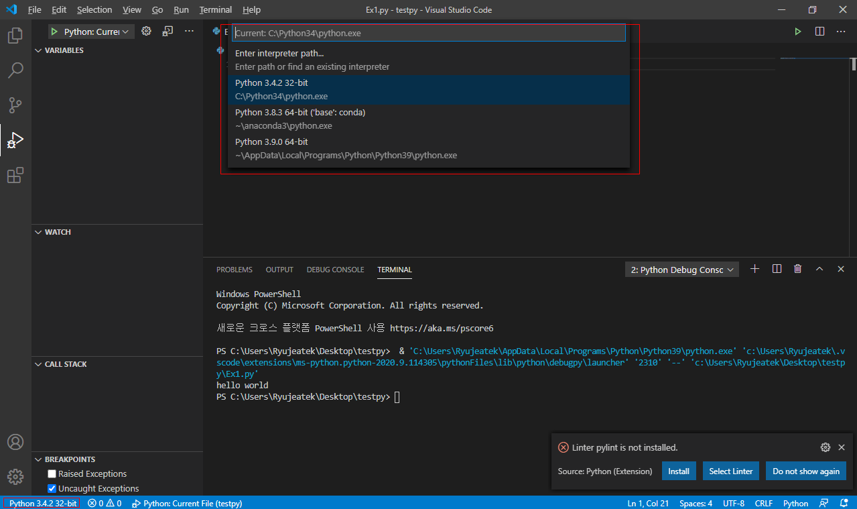Open editor more actions ellipsis
857x509 pixels.
841,32
